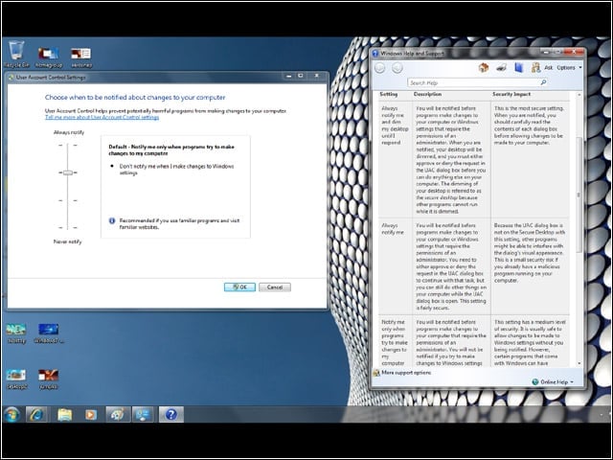Select the landscape thumbnail icon above Desktop2
Viewport: 613px width, 460px height.
[16, 333]
